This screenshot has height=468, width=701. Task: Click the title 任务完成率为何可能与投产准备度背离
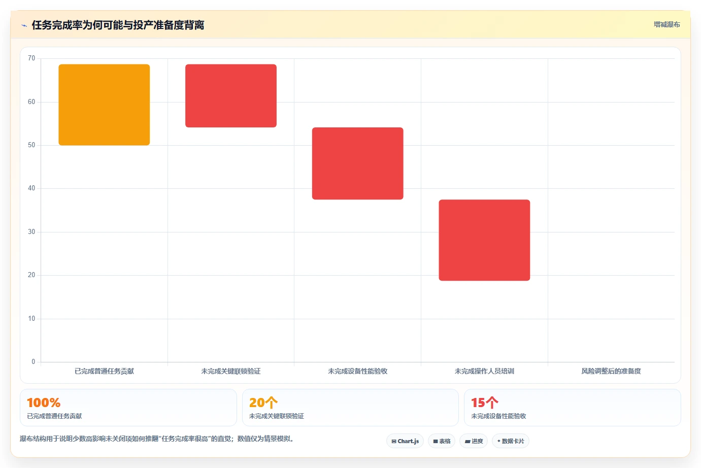pyautogui.click(x=118, y=25)
